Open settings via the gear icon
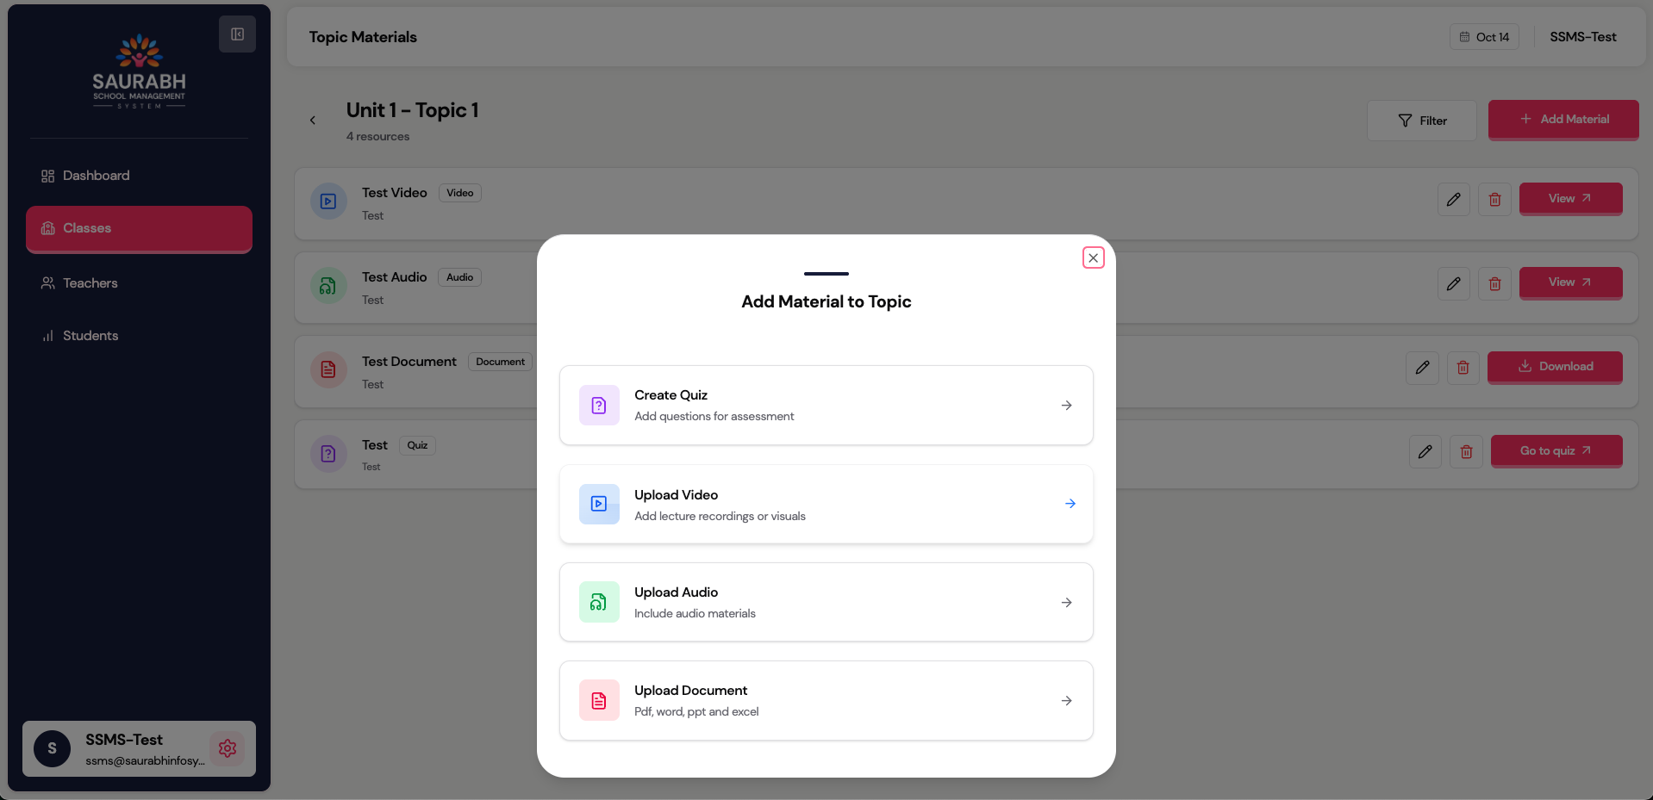Image resolution: width=1653 pixels, height=800 pixels. tap(228, 748)
